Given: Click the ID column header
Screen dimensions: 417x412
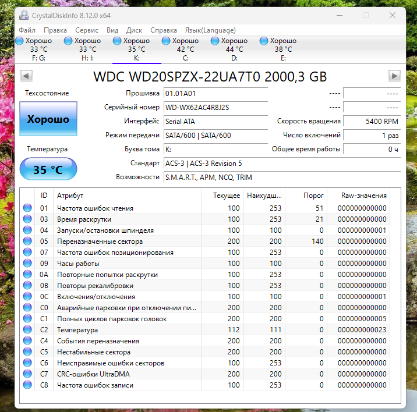Looking at the screenshot, I should [44, 196].
